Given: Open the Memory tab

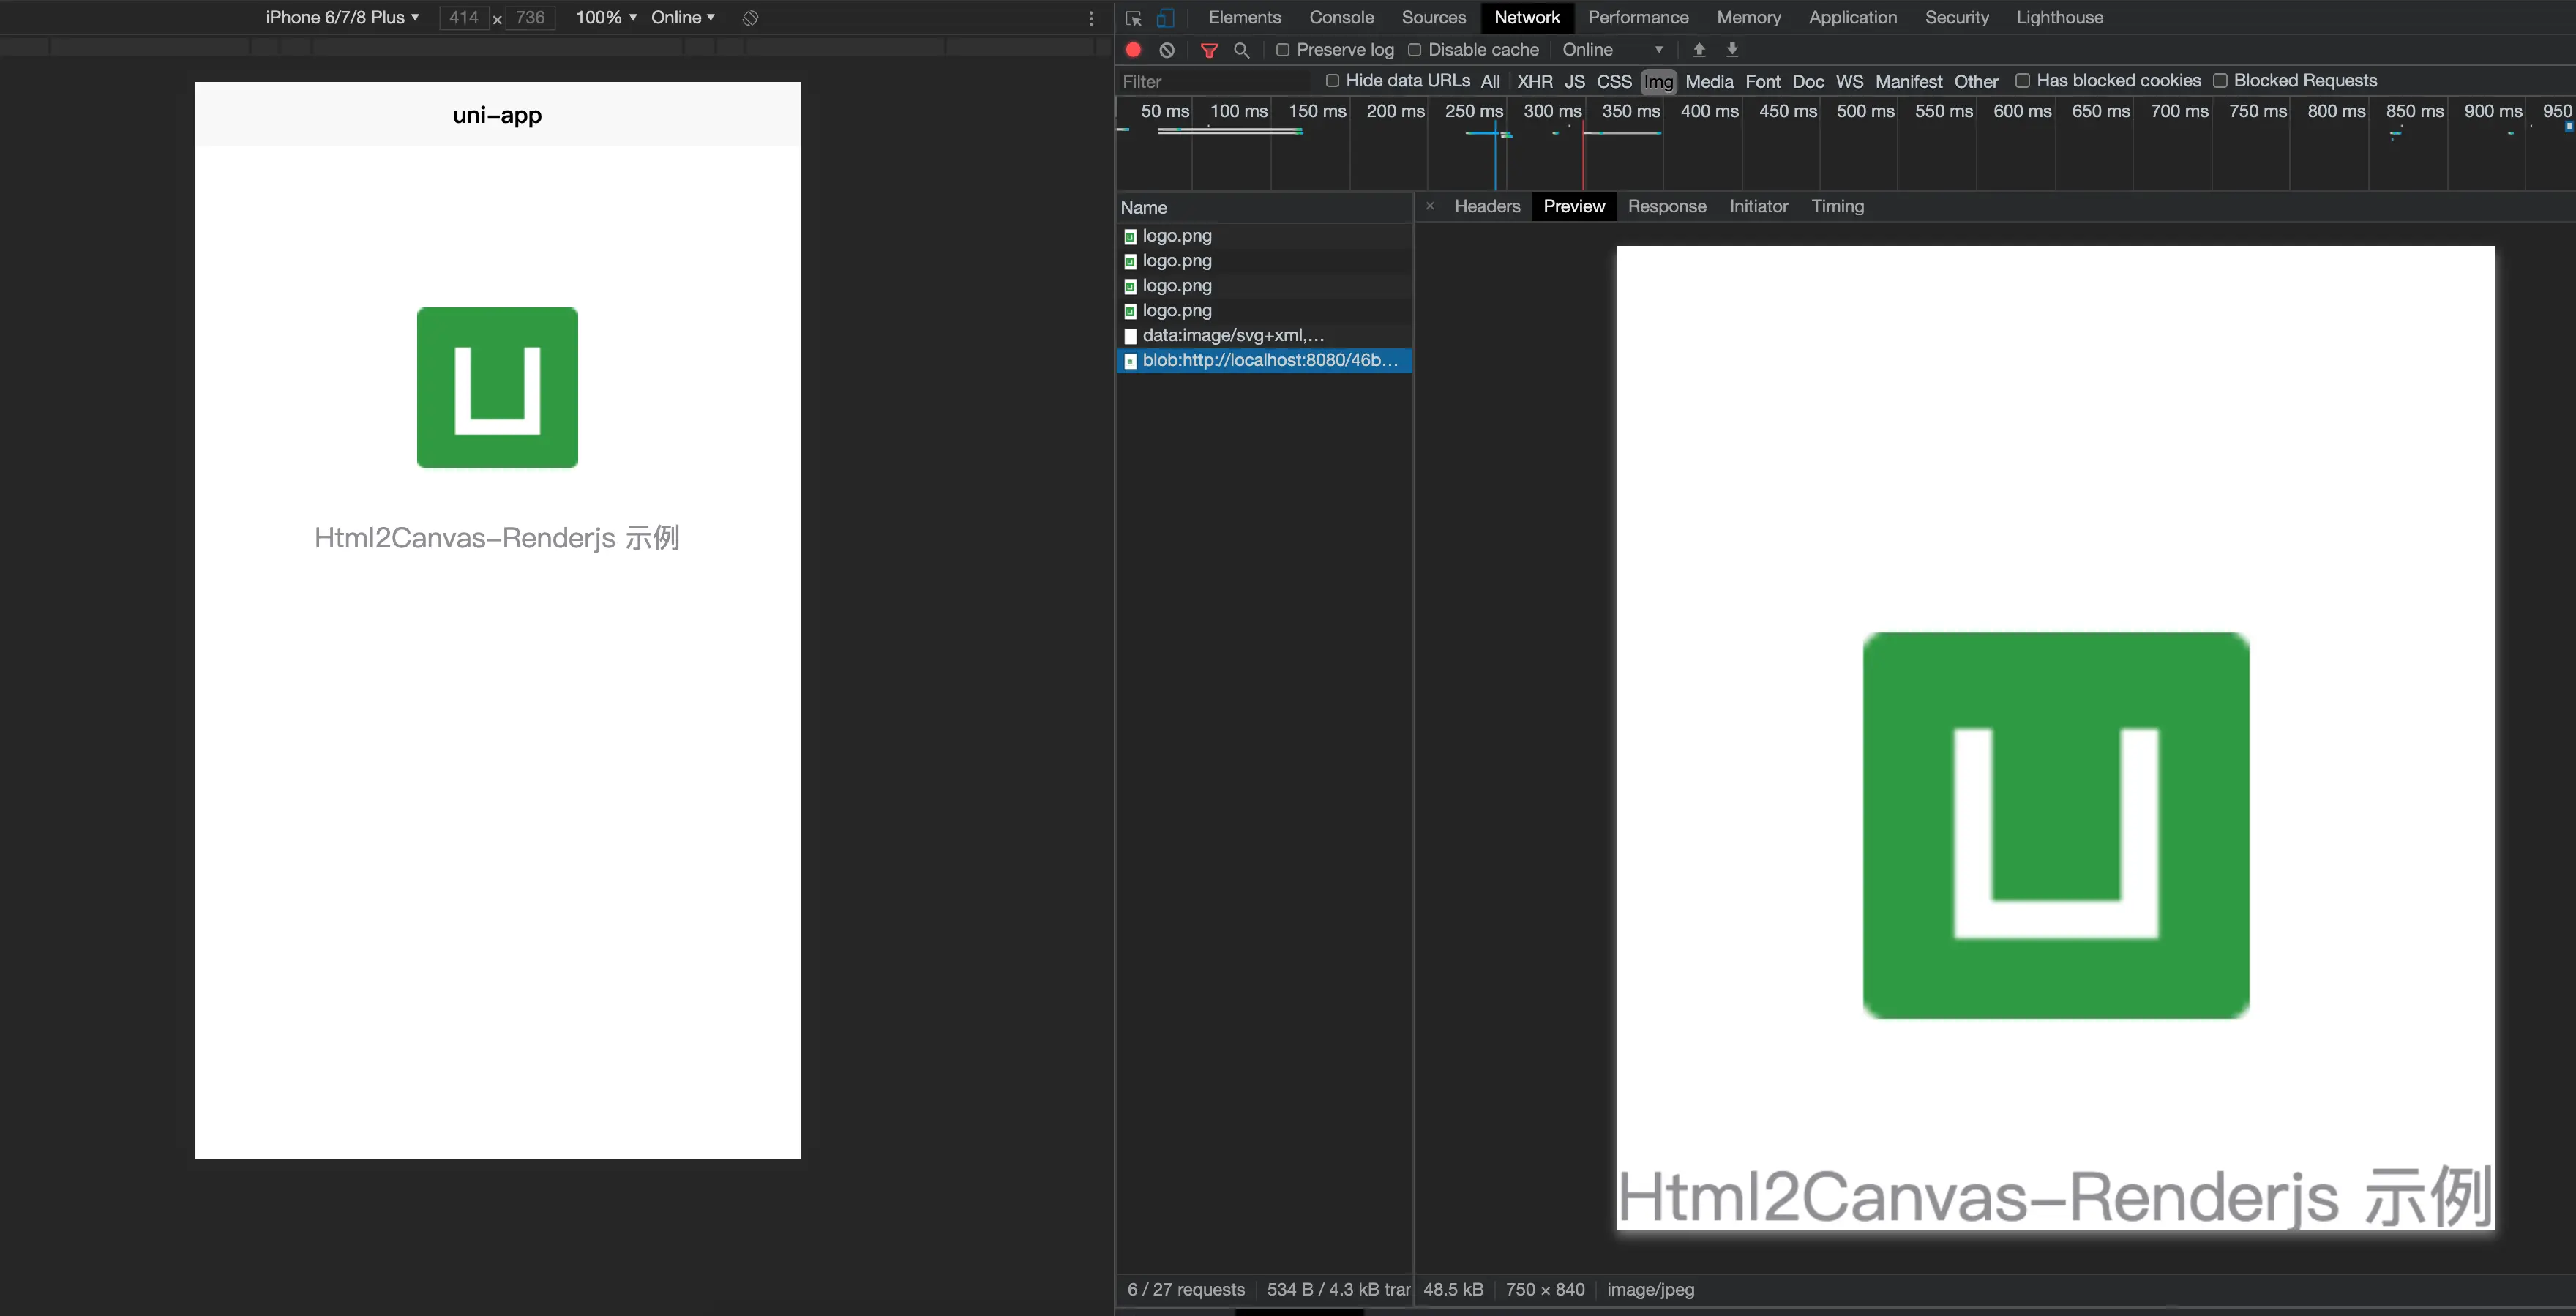Looking at the screenshot, I should (1748, 18).
